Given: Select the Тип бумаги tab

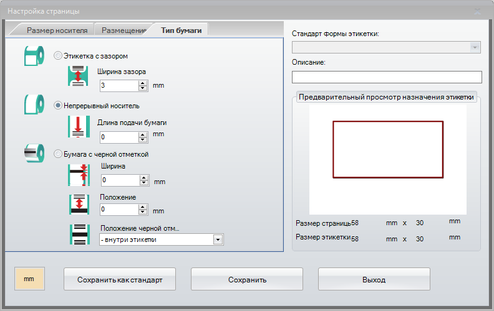Looking at the screenshot, I should point(181,30).
